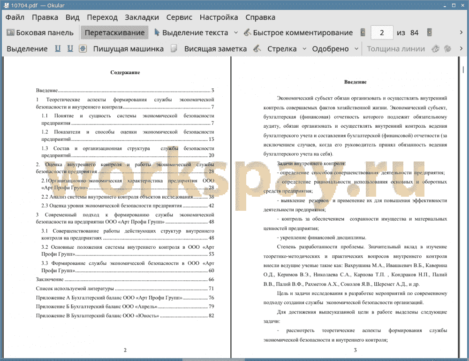The height and width of the screenshot is (361, 469).
Task: Open the Стрелка shape dropdown arrow
Action: [304, 49]
